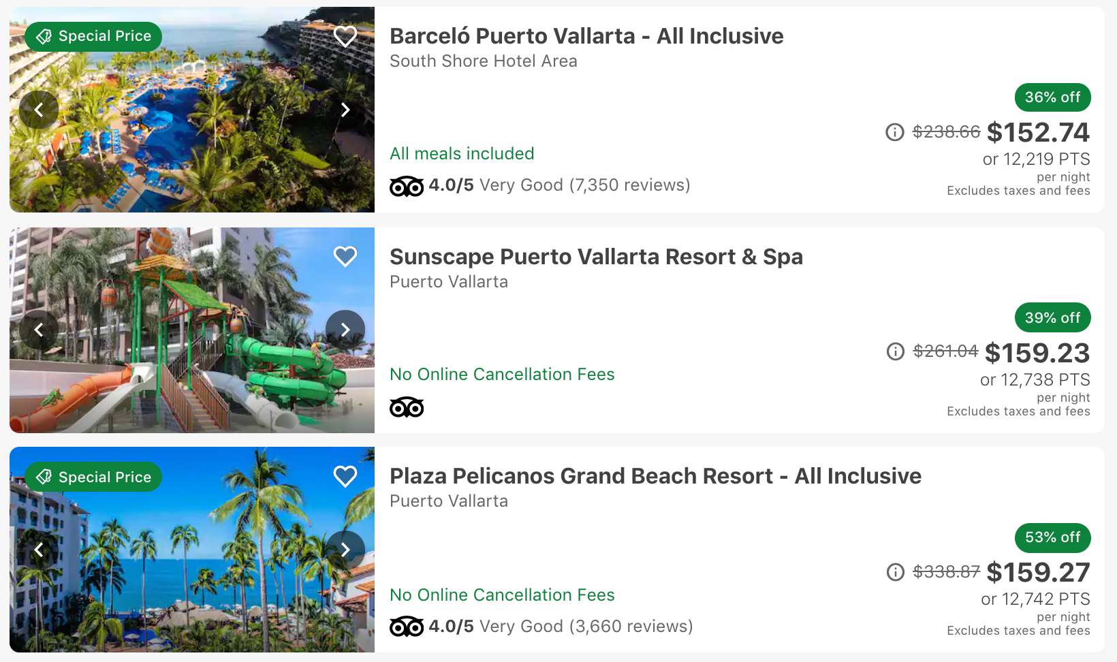The image size is (1117, 662).
Task: Click Tripadvisor owl logo on Sunscape listing
Action: tap(407, 407)
